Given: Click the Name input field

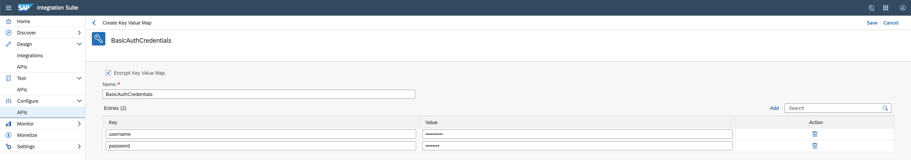Looking at the screenshot, I should (259, 94).
